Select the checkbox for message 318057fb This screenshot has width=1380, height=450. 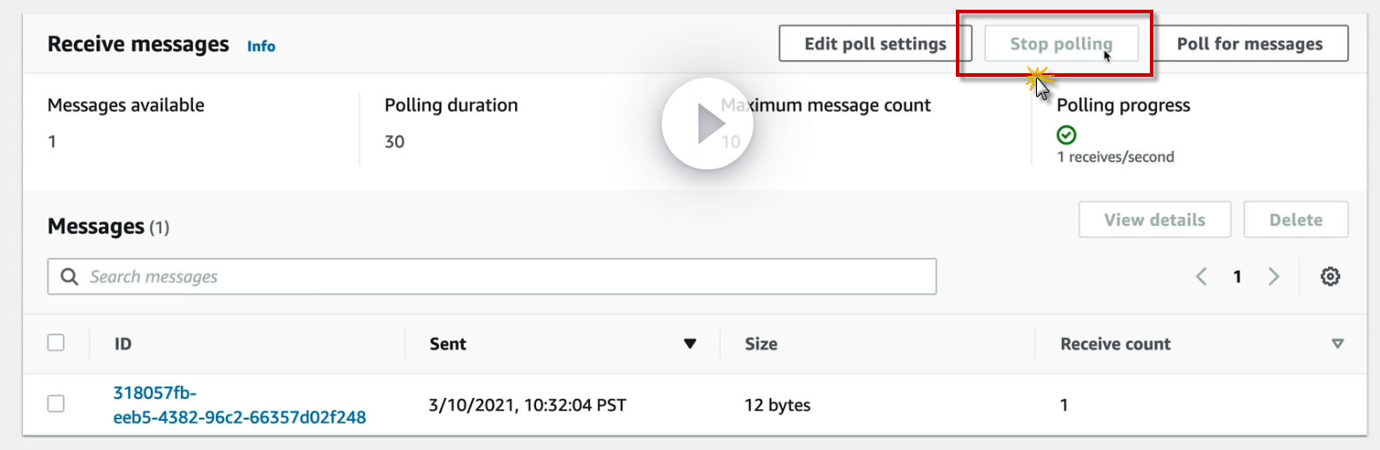click(56, 404)
